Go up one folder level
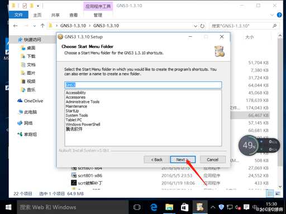This screenshot has width=286, height=214. [x=42, y=26]
